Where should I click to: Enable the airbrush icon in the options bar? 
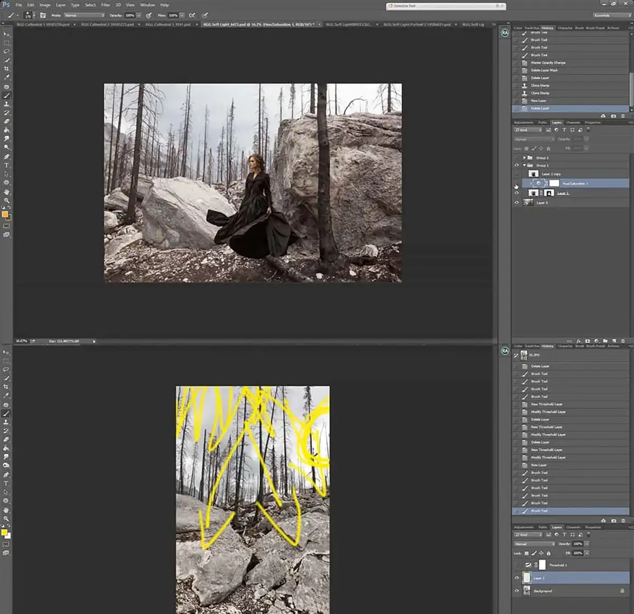(192, 15)
